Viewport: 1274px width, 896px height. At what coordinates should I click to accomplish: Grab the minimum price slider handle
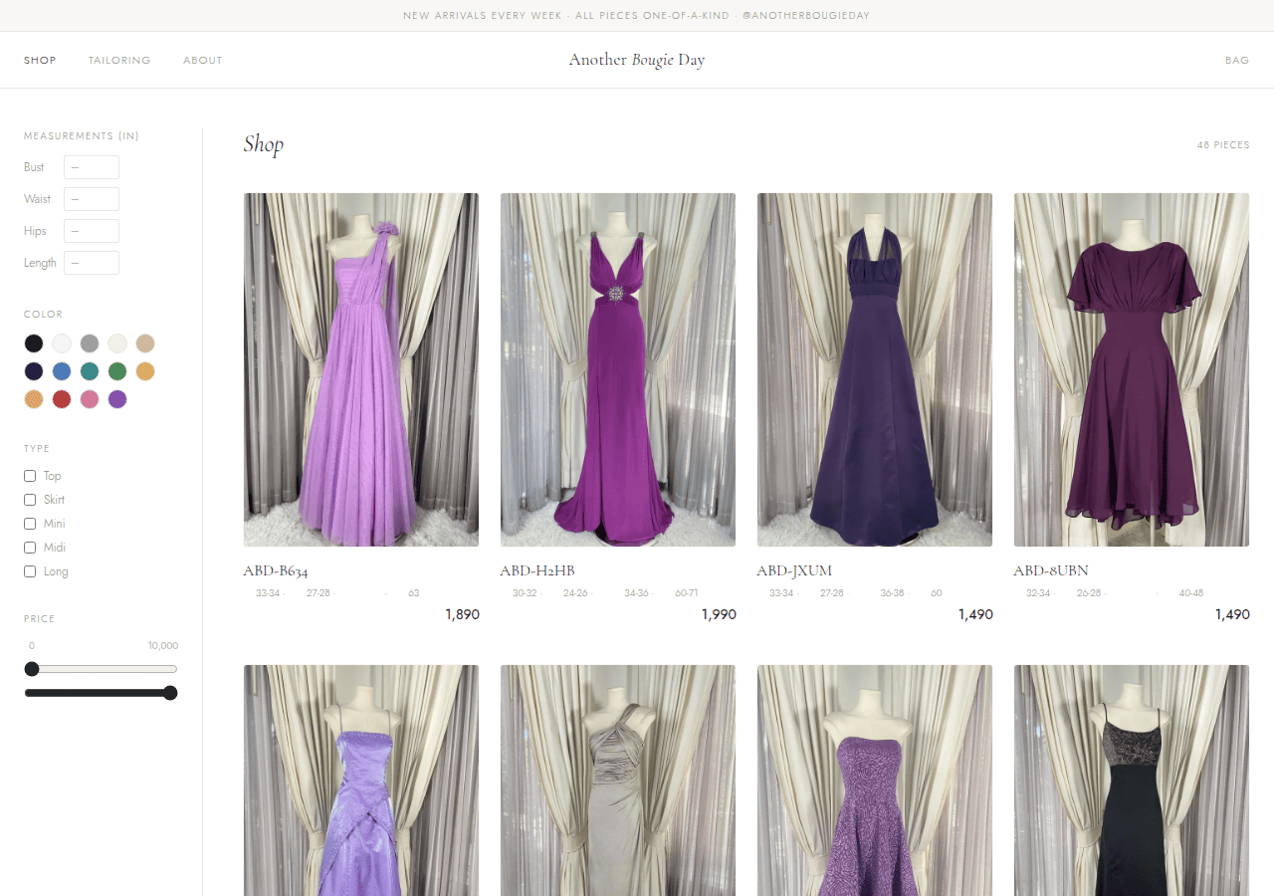click(x=32, y=669)
